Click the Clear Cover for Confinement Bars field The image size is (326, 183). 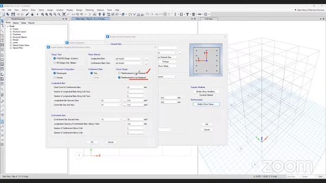(135, 87)
